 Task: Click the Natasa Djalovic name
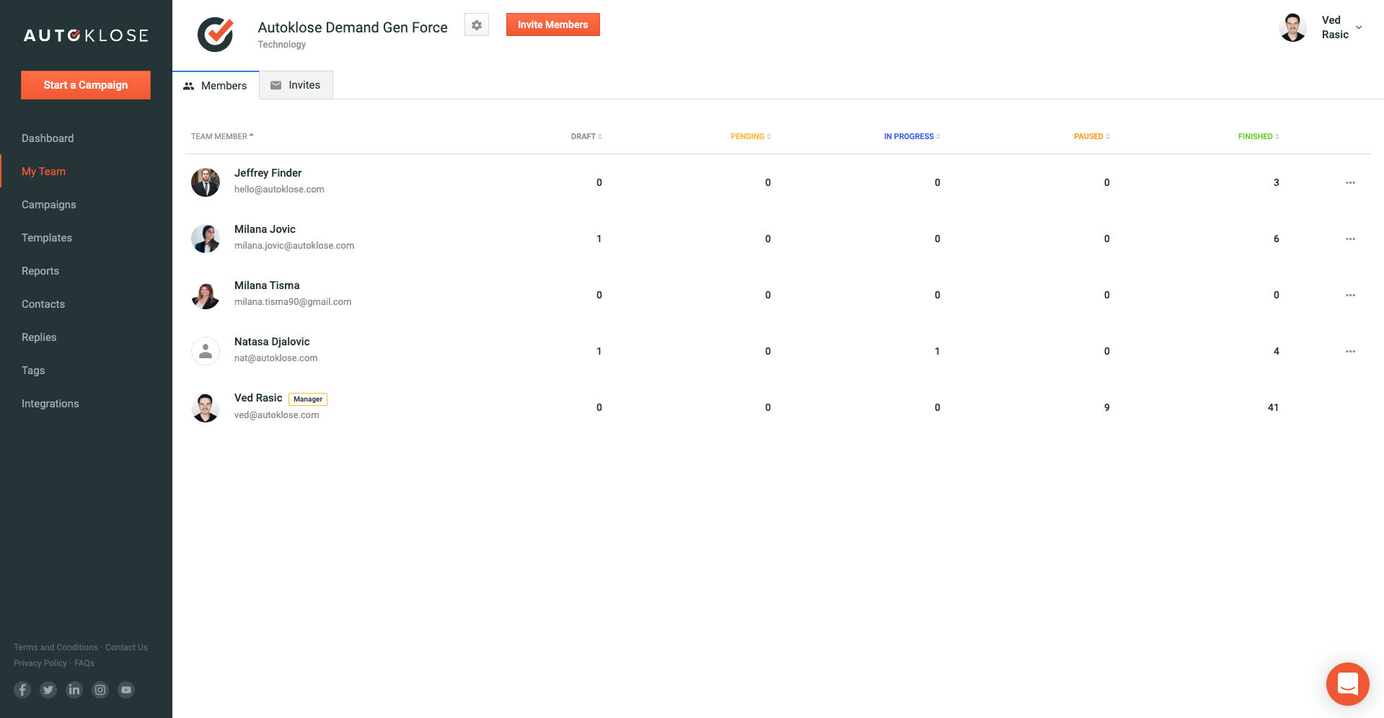[x=272, y=342]
